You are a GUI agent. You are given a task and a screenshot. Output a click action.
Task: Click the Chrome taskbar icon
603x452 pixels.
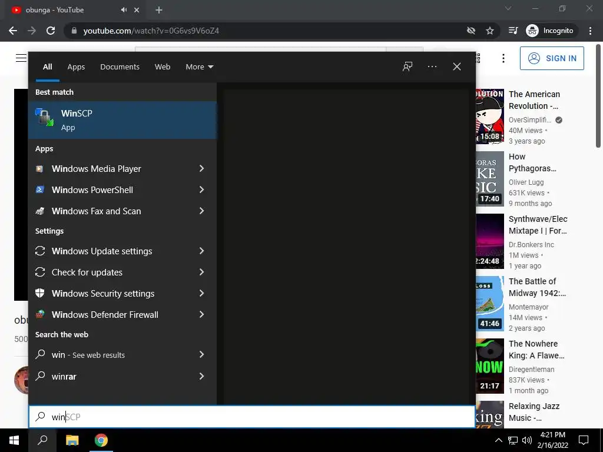point(101,440)
